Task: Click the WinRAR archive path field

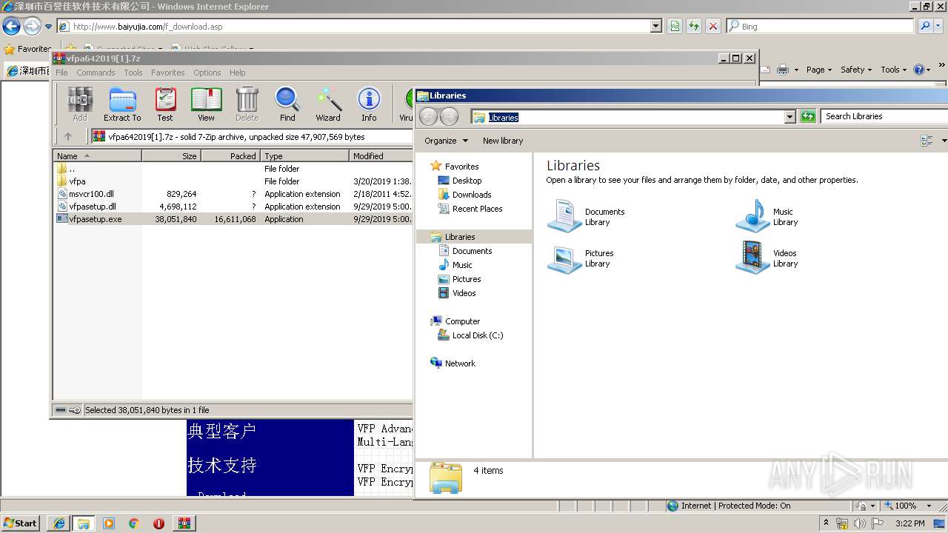Action: click(x=252, y=136)
